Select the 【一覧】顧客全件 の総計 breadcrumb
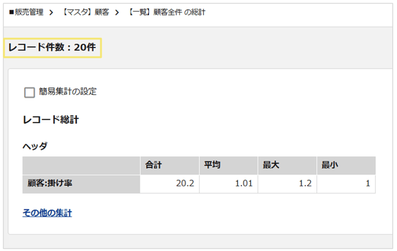The image size is (397, 251). (167, 12)
